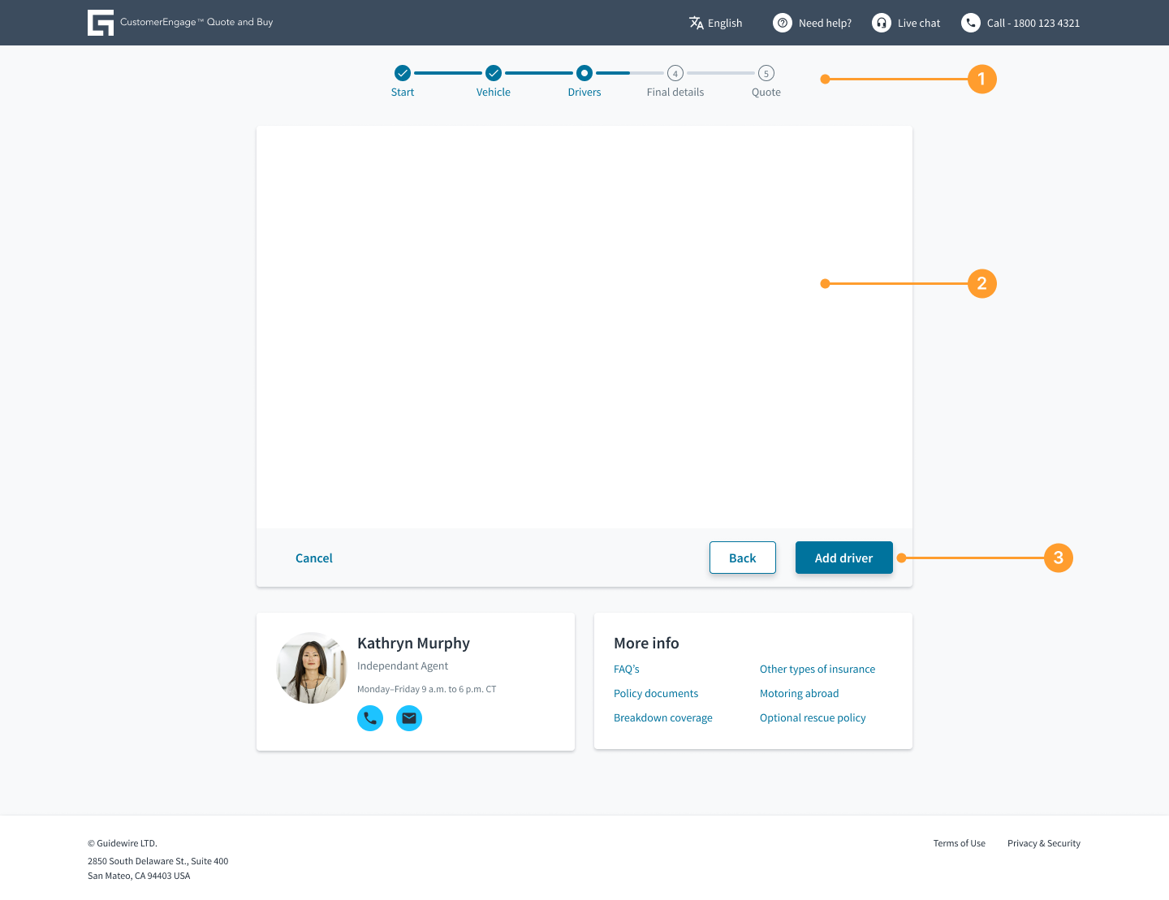Click the Back button
Image resolution: width=1169 pixels, height=900 pixels.
tap(743, 558)
